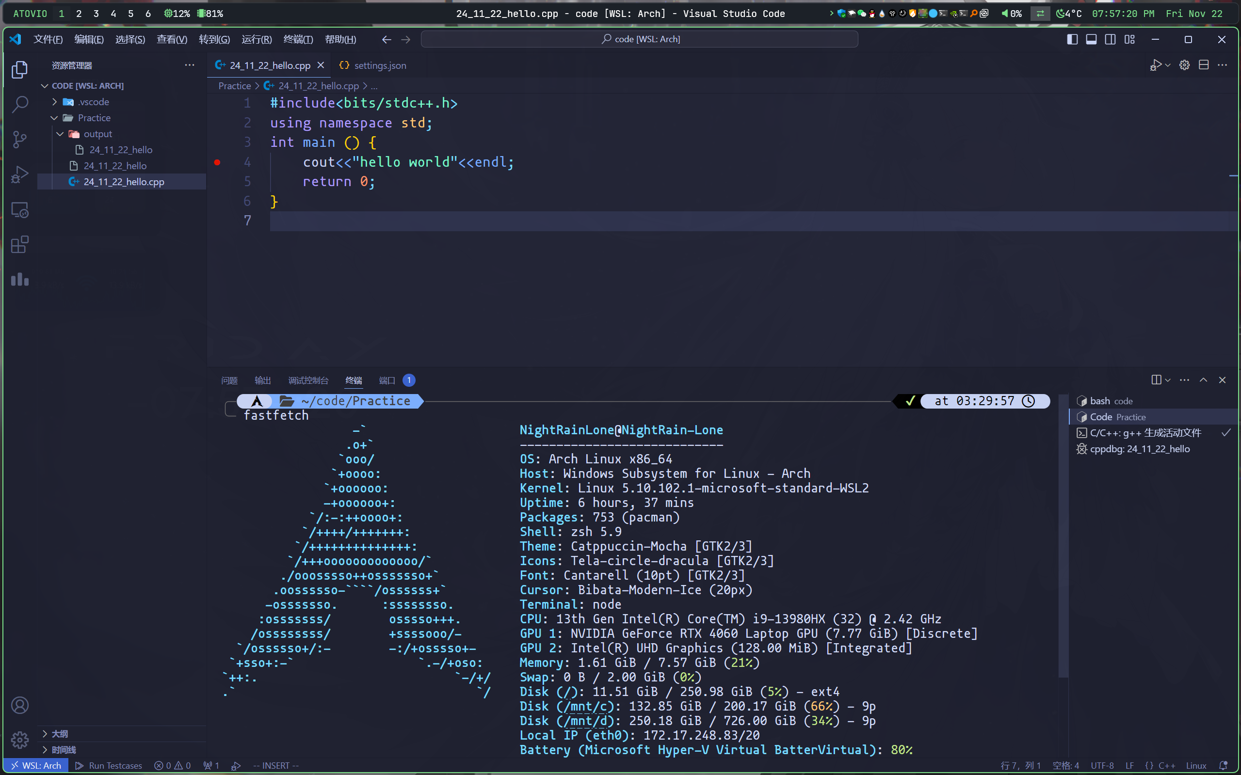Switch to the settings.json tab

pos(380,65)
